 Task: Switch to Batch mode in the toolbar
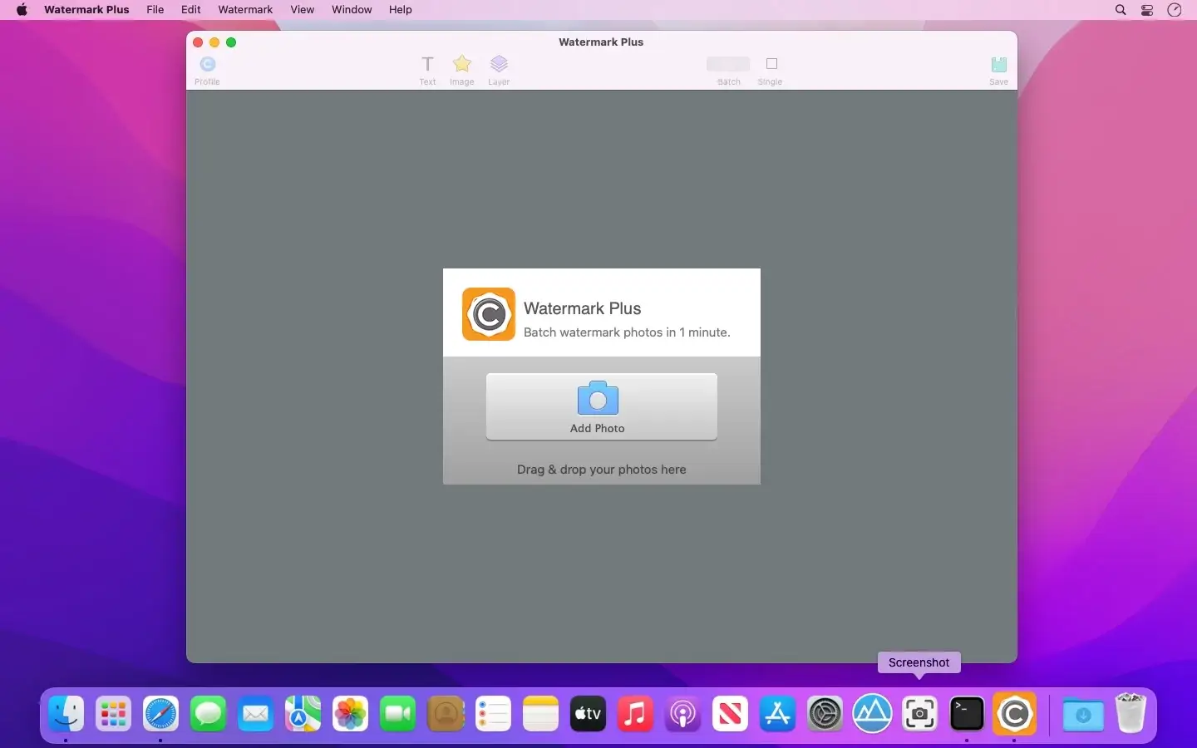click(x=728, y=70)
